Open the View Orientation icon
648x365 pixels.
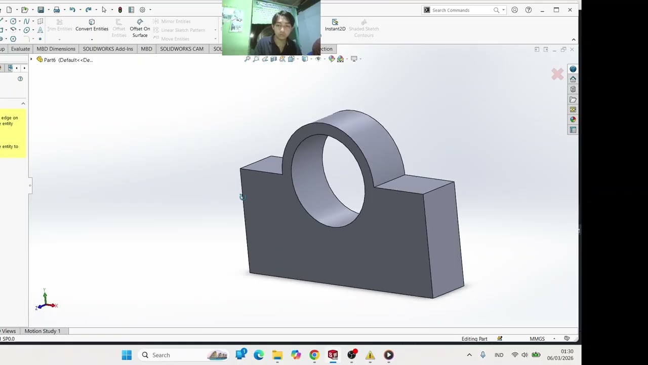point(291,59)
